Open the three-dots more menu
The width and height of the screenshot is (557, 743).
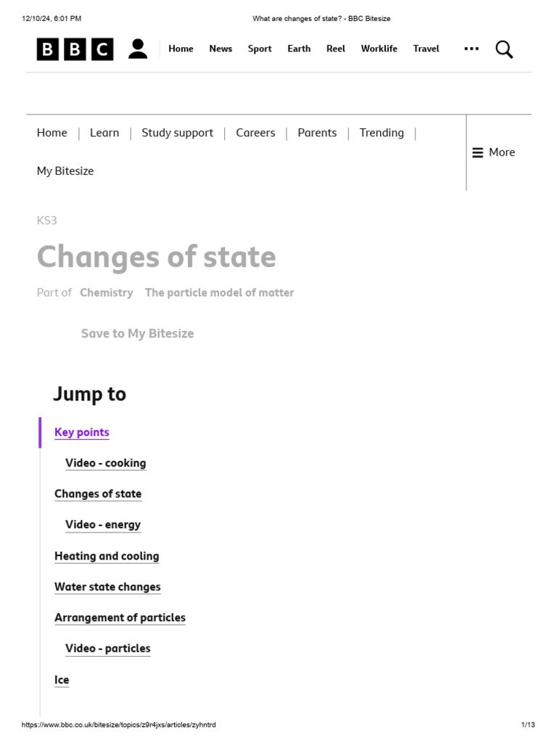coord(471,49)
